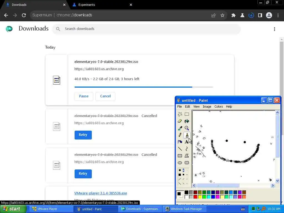Pick the large square brush shape
The height and width of the screenshot is (213, 284).
click(180, 175)
